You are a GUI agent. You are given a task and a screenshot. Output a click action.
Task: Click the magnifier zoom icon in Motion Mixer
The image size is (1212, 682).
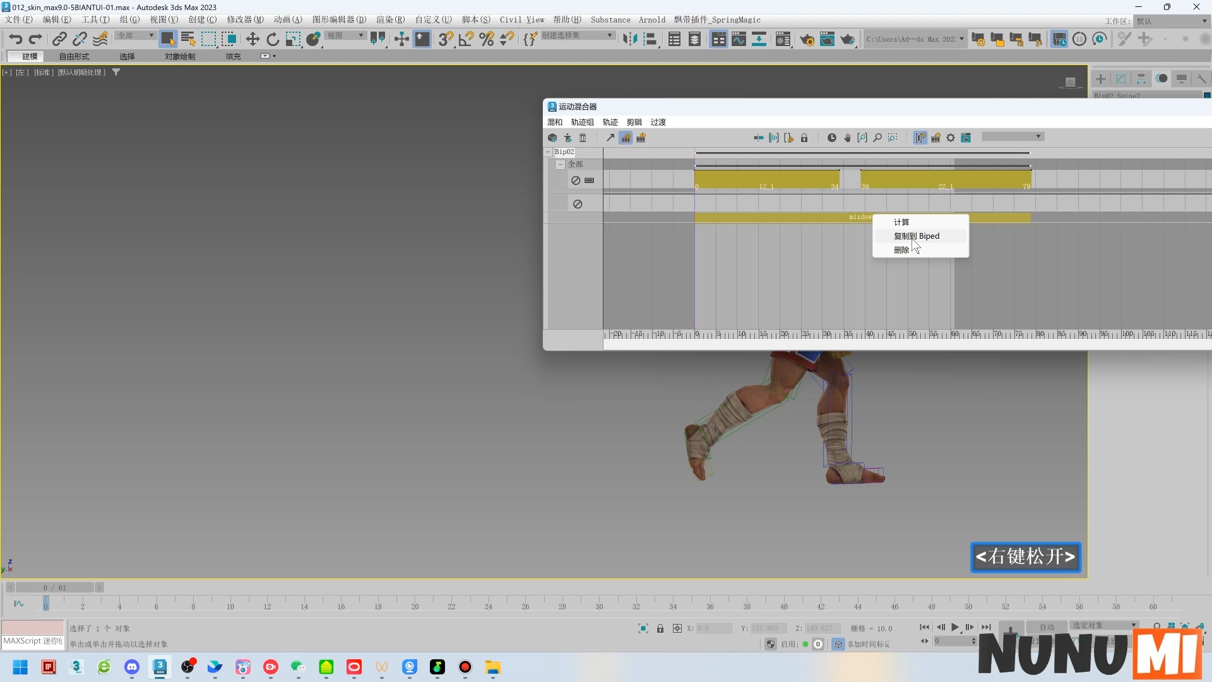pos(877,138)
